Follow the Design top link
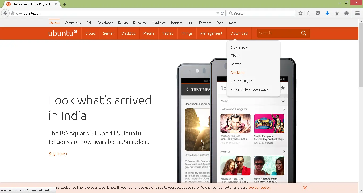Screen dimensions: 363x193 [x=123, y=23]
